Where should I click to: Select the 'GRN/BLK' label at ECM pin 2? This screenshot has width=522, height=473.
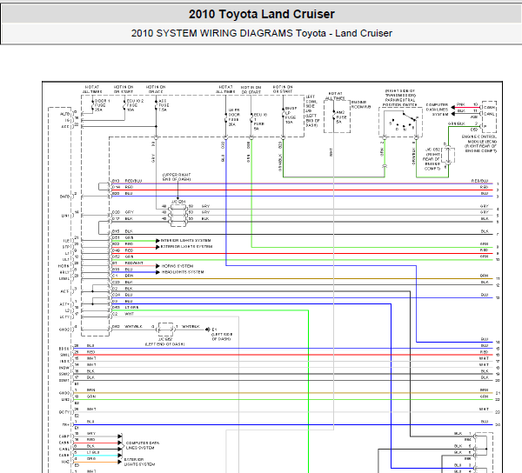point(456,123)
